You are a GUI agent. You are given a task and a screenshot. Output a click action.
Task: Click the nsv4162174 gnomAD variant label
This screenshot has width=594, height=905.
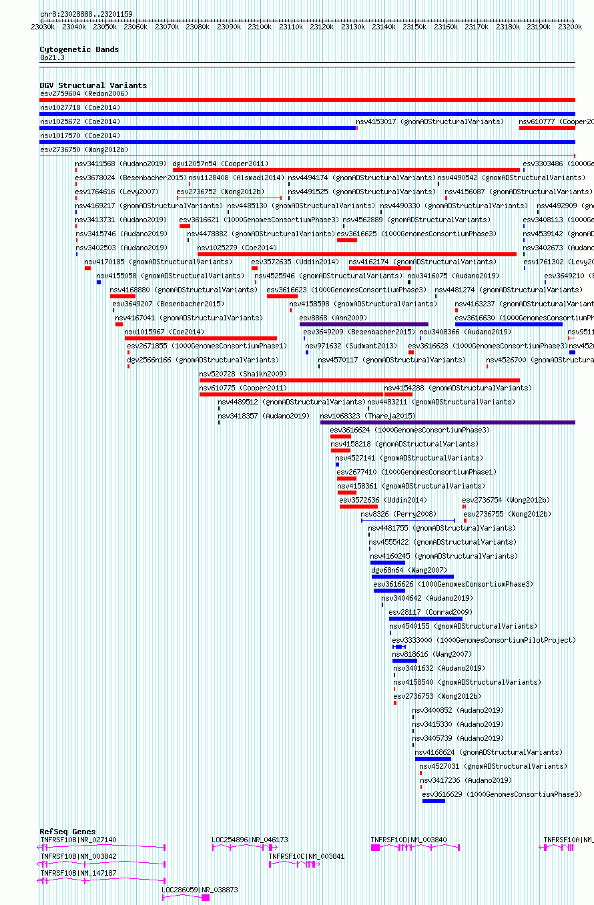[422, 262]
